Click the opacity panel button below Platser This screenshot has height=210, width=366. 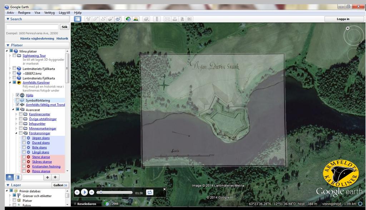17,177
